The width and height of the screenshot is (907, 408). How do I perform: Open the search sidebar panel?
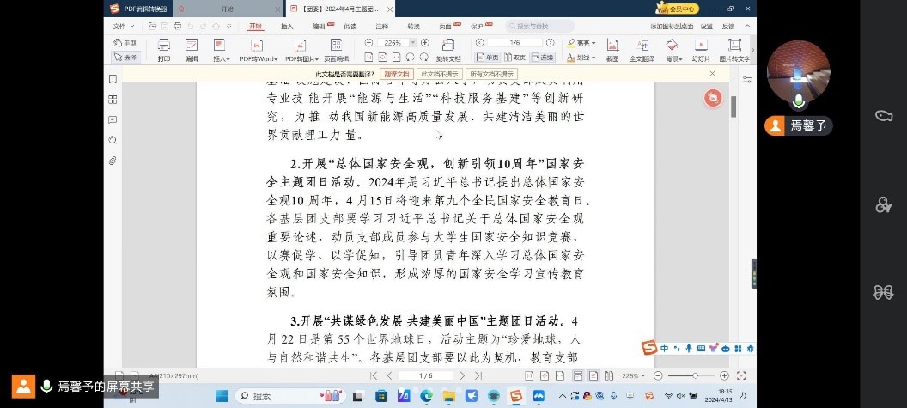click(113, 140)
